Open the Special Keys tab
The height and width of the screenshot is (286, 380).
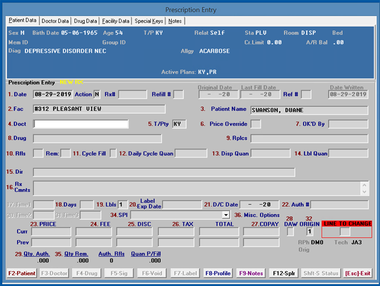(148, 21)
